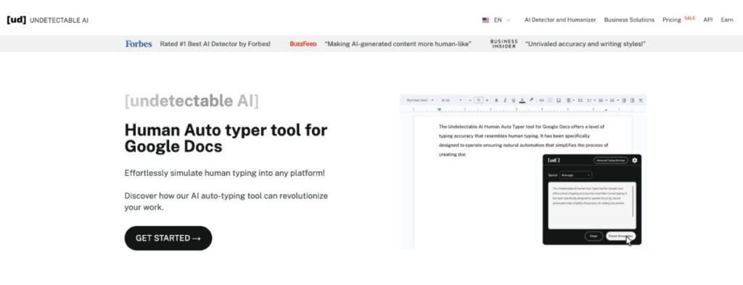Toggle Italic in the docs toolbar
Viewport: 743px width, 285px height.
click(x=505, y=101)
